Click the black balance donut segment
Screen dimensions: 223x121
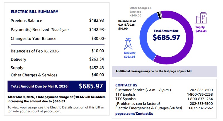coord(159,15)
